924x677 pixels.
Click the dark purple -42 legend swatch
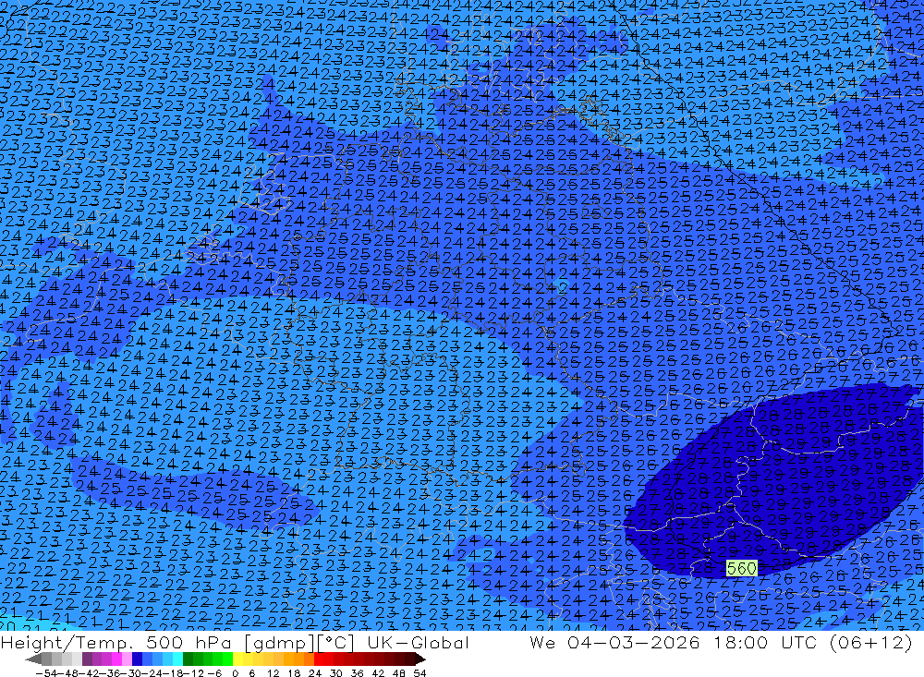click(x=87, y=659)
